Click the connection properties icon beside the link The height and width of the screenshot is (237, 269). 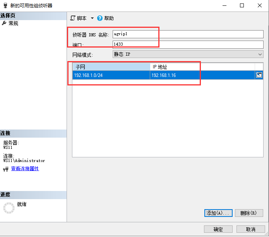[5, 169]
